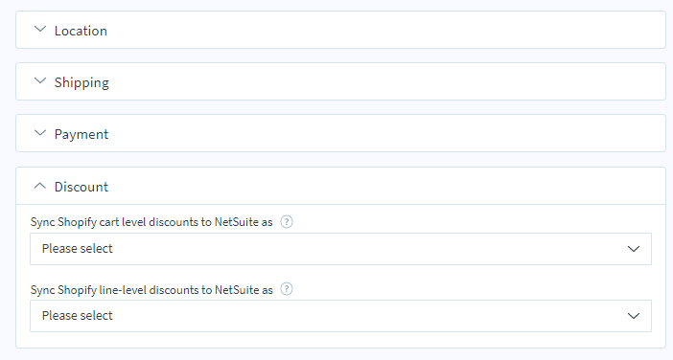
Task: Open help for line-level discounts
Action: (287, 289)
